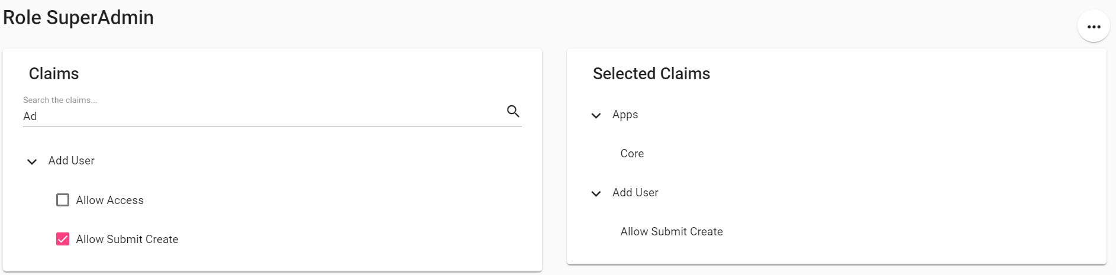This screenshot has height=275, width=1116.
Task: Collapse the Apps chevron in Selected Claims
Action: [596, 115]
